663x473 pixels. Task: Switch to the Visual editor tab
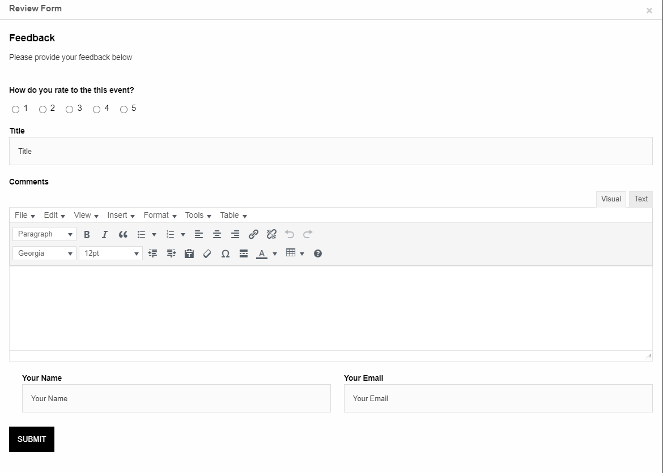click(611, 199)
